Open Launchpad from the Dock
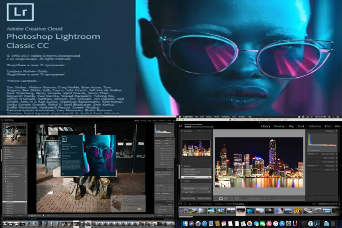 coord(198,224)
